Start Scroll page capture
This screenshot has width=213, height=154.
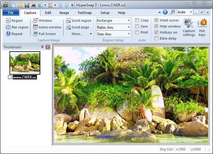[x=78, y=27]
